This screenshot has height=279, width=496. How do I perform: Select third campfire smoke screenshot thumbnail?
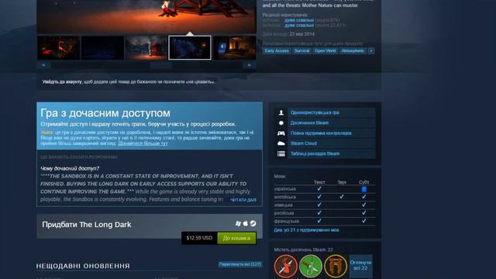(x=146, y=48)
